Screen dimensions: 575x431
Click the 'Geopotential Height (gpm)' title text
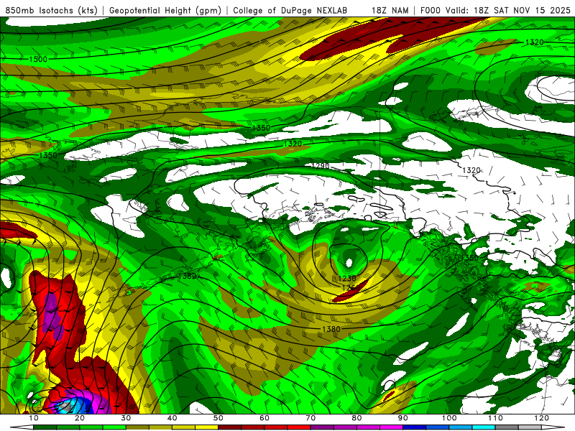pyautogui.click(x=165, y=10)
